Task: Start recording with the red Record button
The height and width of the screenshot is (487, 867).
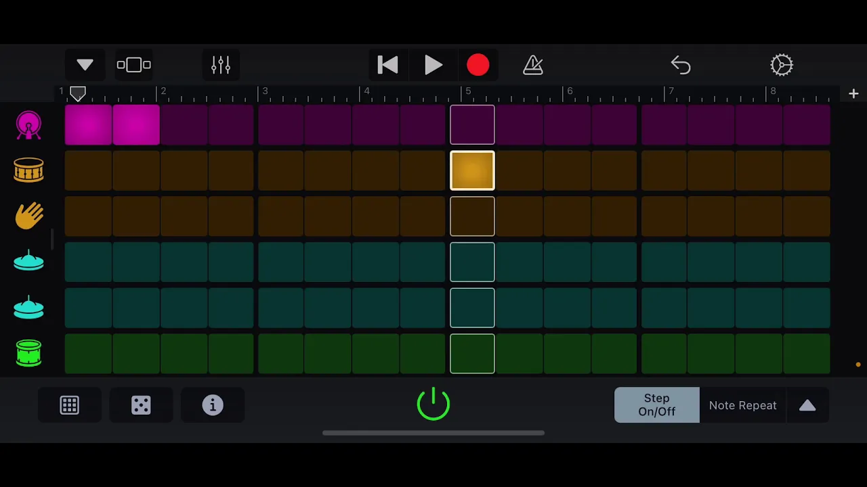Action: click(x=478, y=65)
